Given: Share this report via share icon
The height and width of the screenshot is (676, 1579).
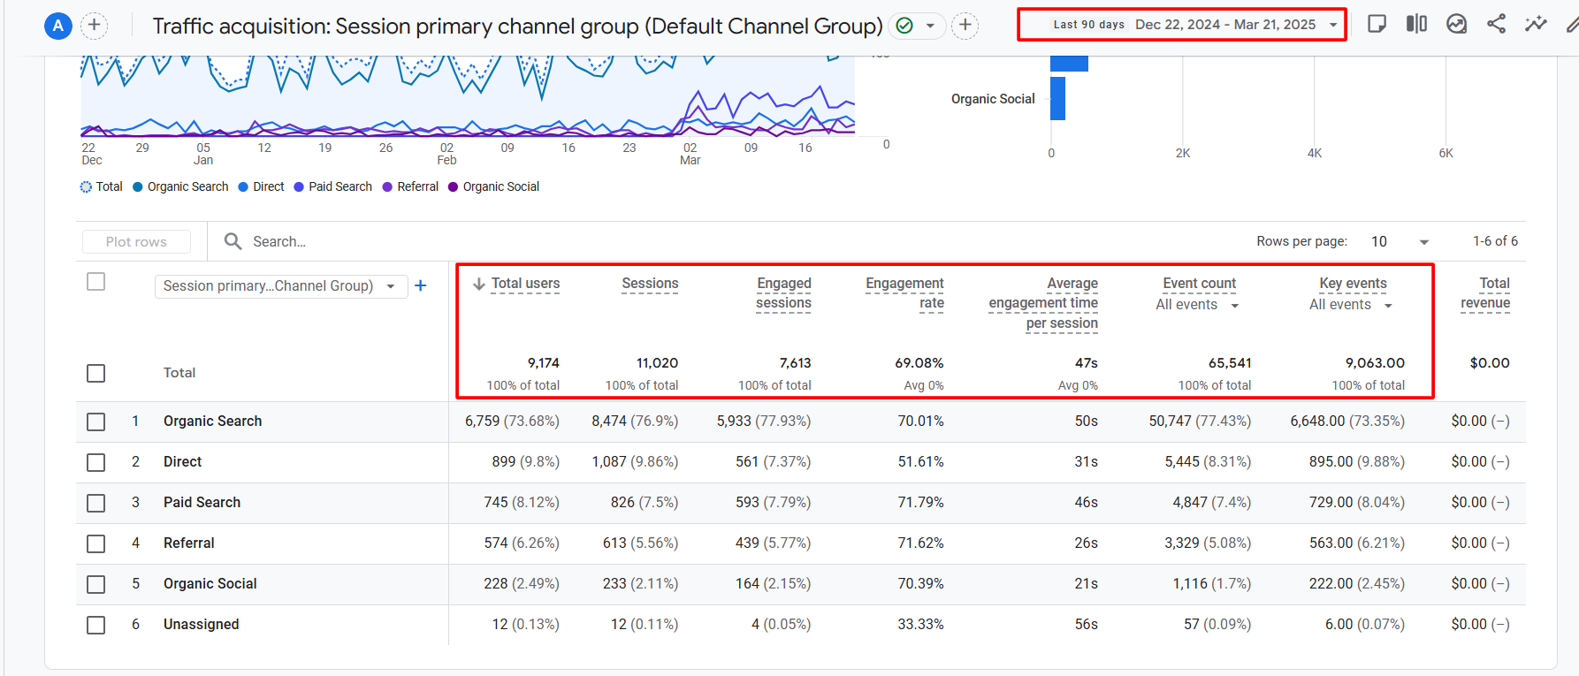Looking at the screenshot, I should coord(1496,24).
